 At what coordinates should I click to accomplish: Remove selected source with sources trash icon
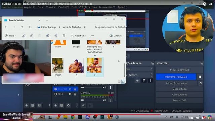pos(61,105)
